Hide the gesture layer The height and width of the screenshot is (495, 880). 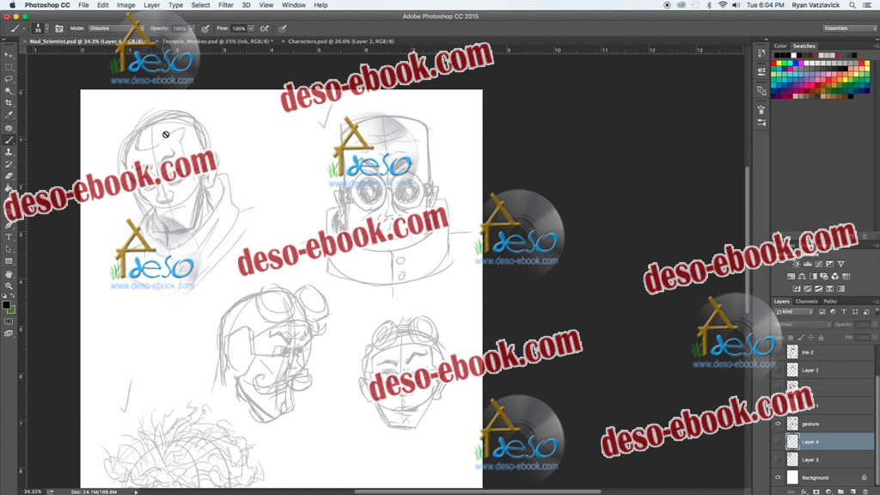click(778, 424)
